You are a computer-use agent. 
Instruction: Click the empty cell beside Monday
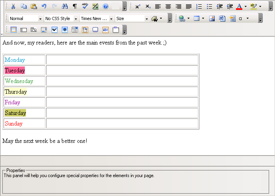[122, 60]
